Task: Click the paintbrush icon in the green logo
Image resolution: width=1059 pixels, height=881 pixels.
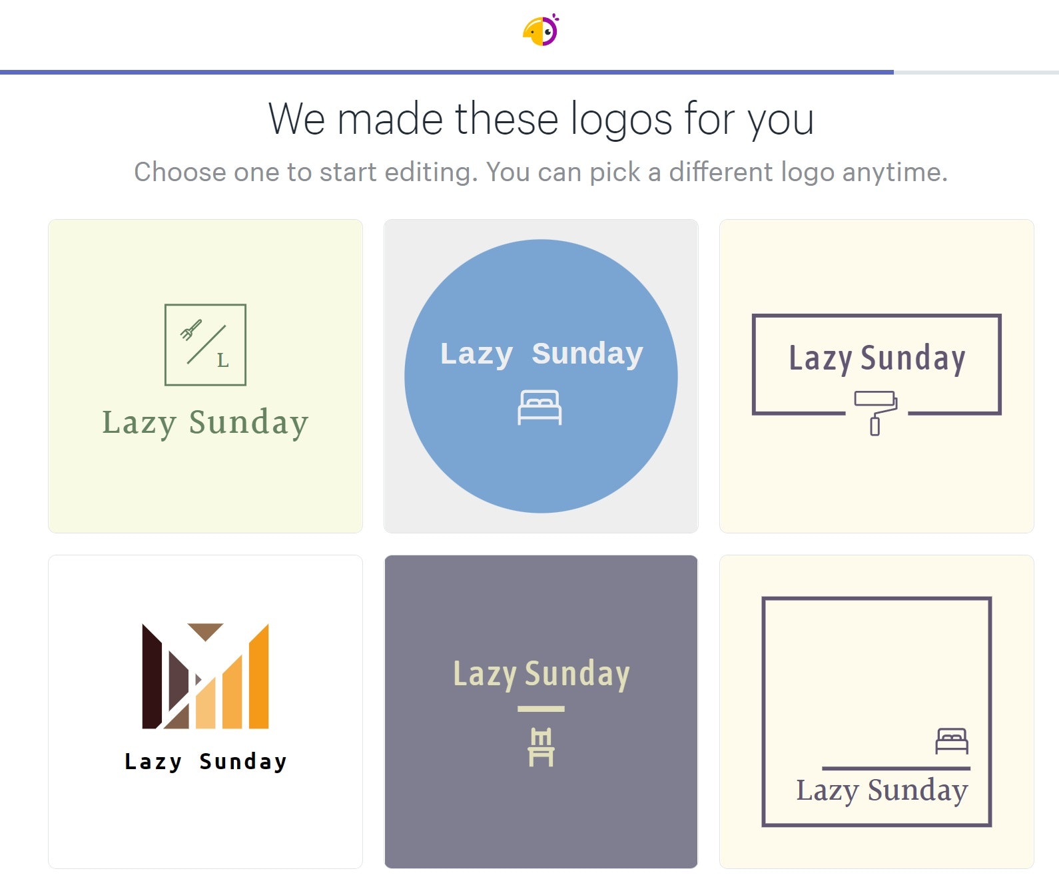Action: [191, 330]
